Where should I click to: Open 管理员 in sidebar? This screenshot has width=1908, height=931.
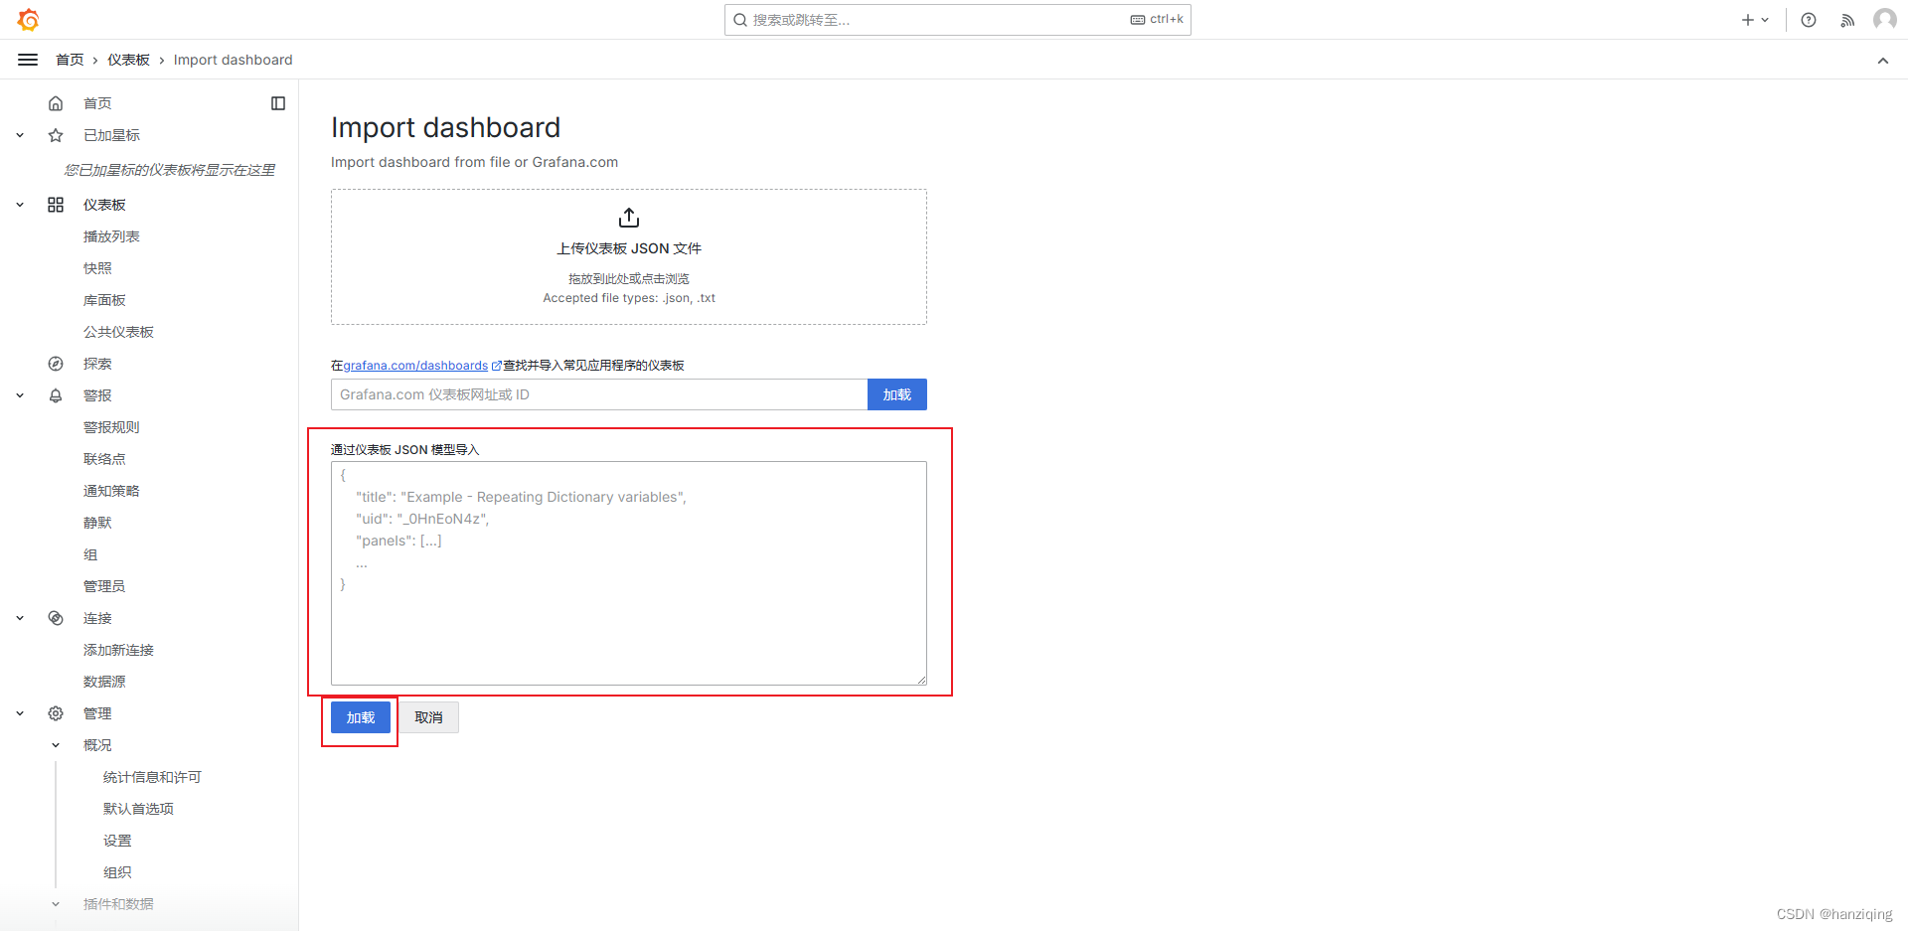tap(104, 586)
